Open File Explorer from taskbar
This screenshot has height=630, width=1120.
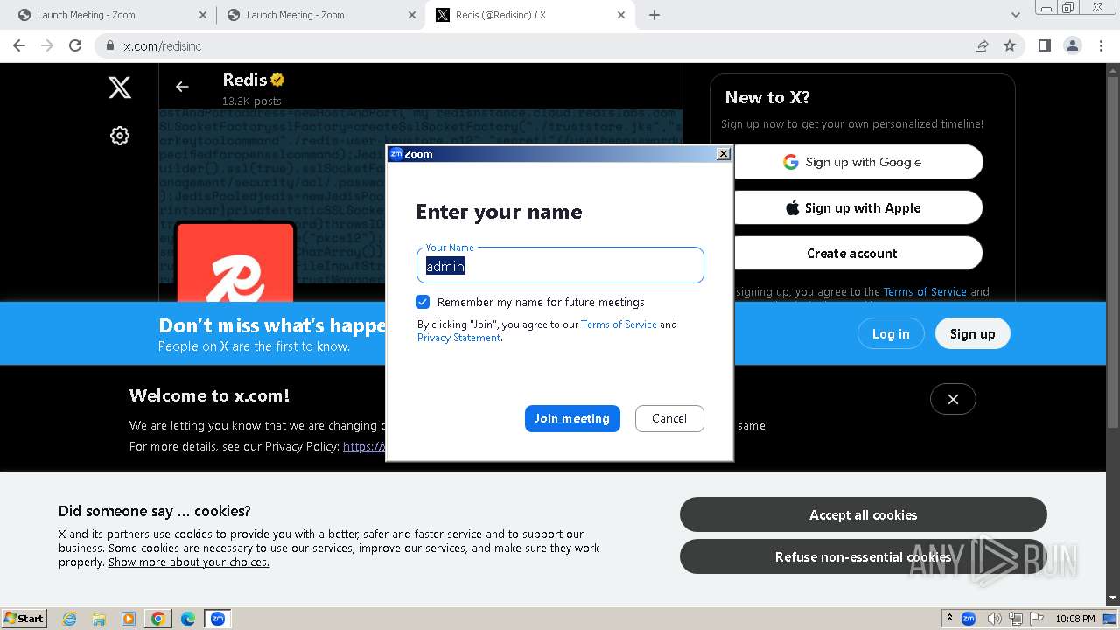point(99,619)
